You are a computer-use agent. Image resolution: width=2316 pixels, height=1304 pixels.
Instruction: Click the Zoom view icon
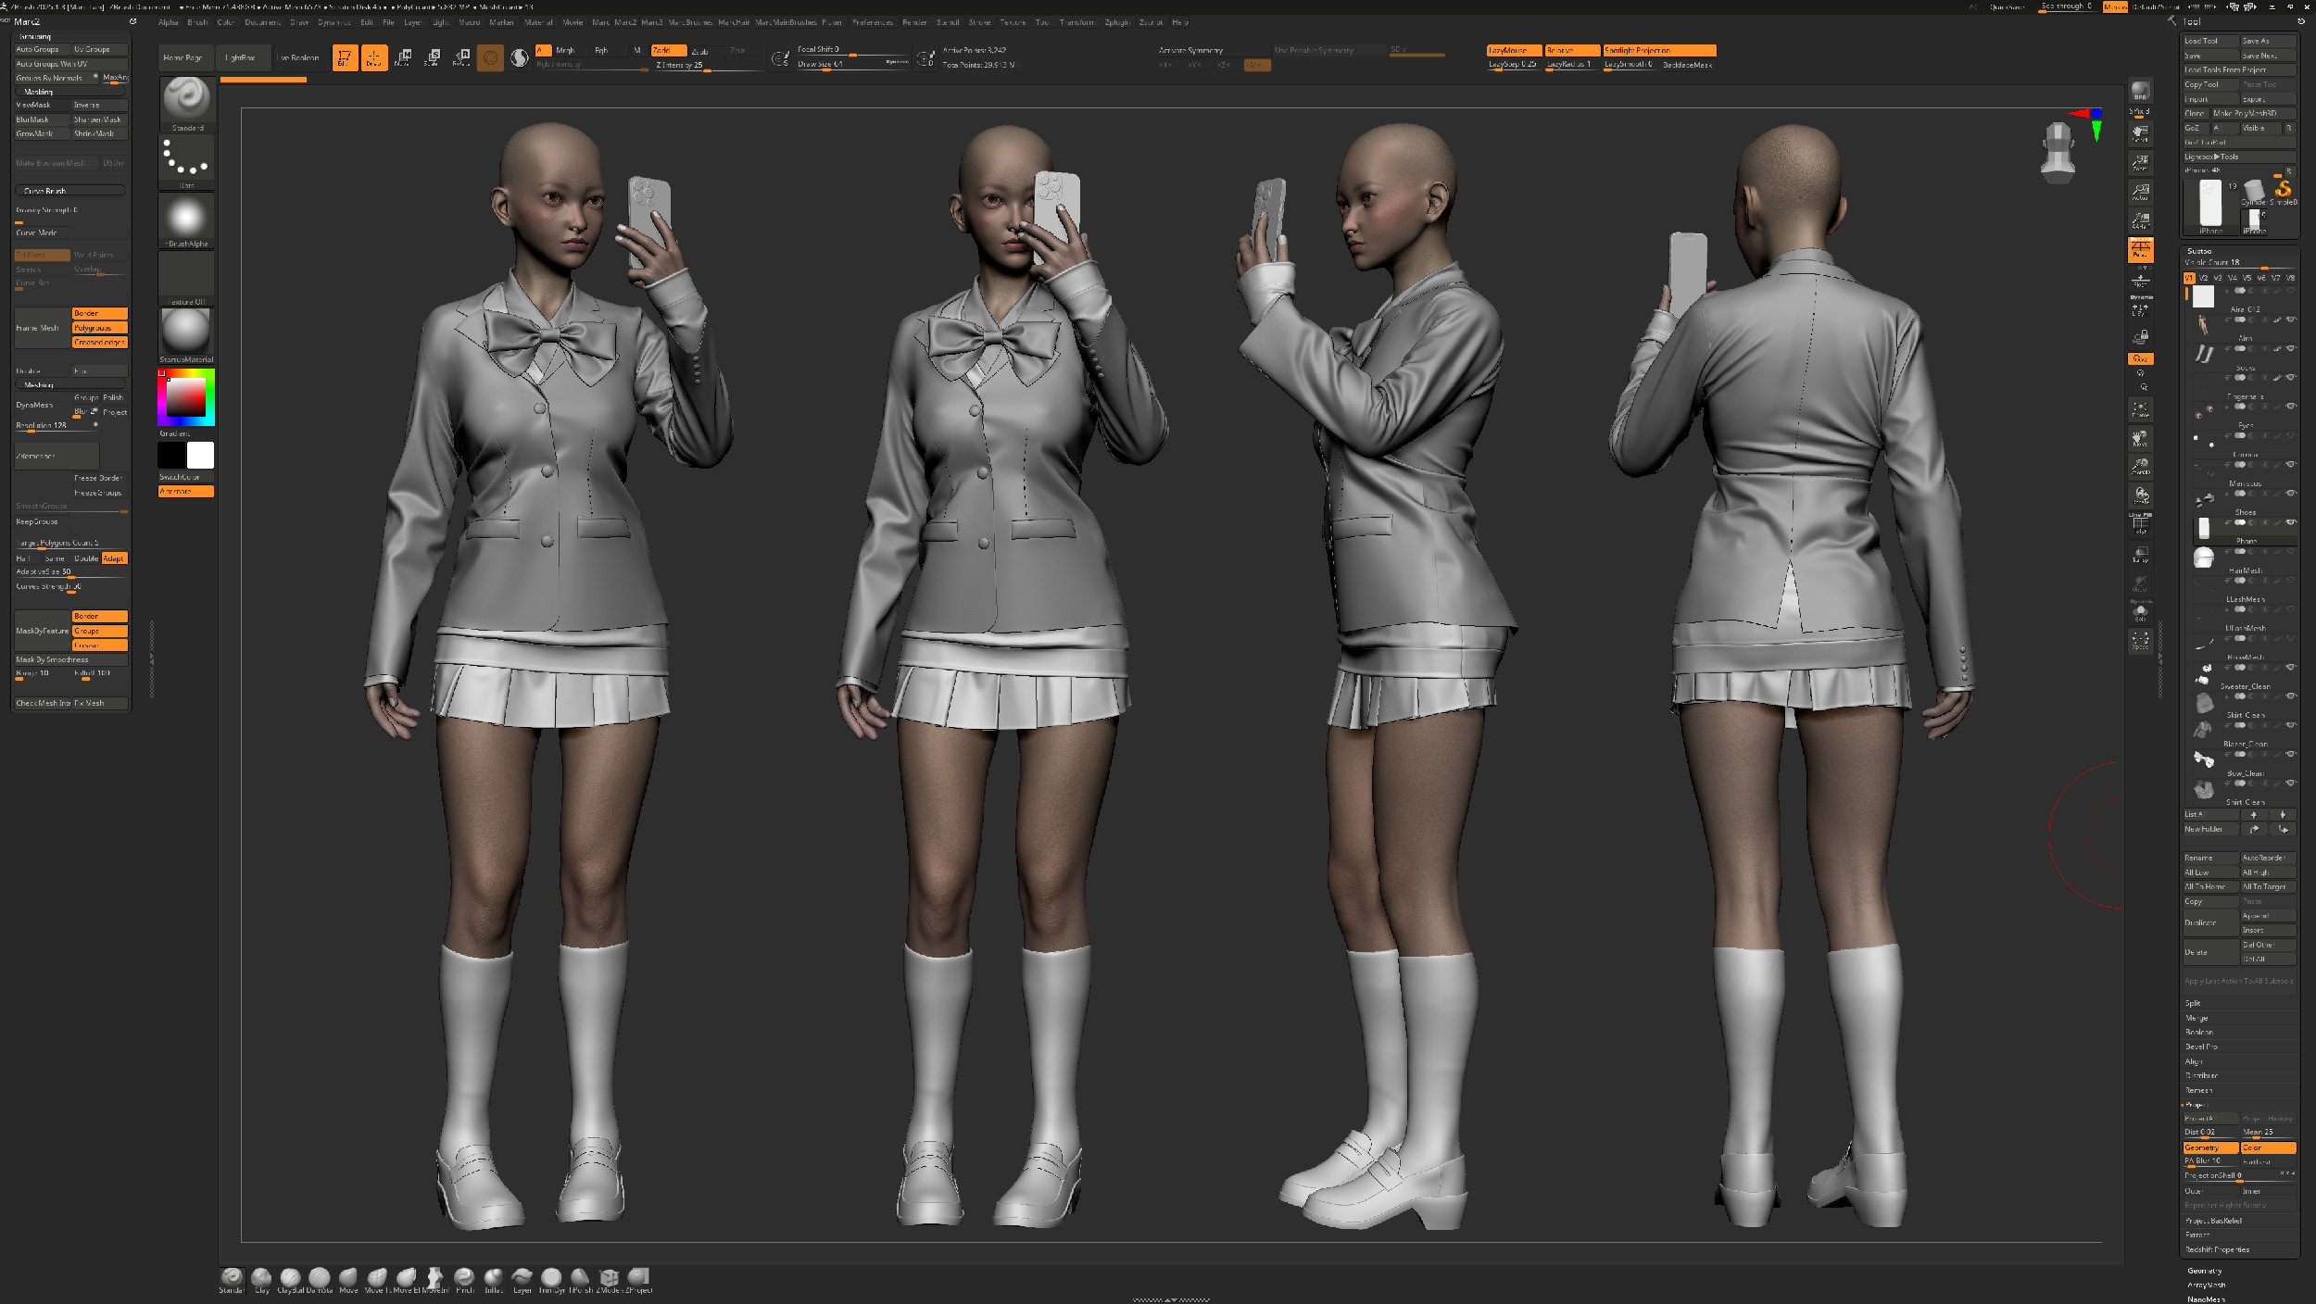[x=2140, y=163]
